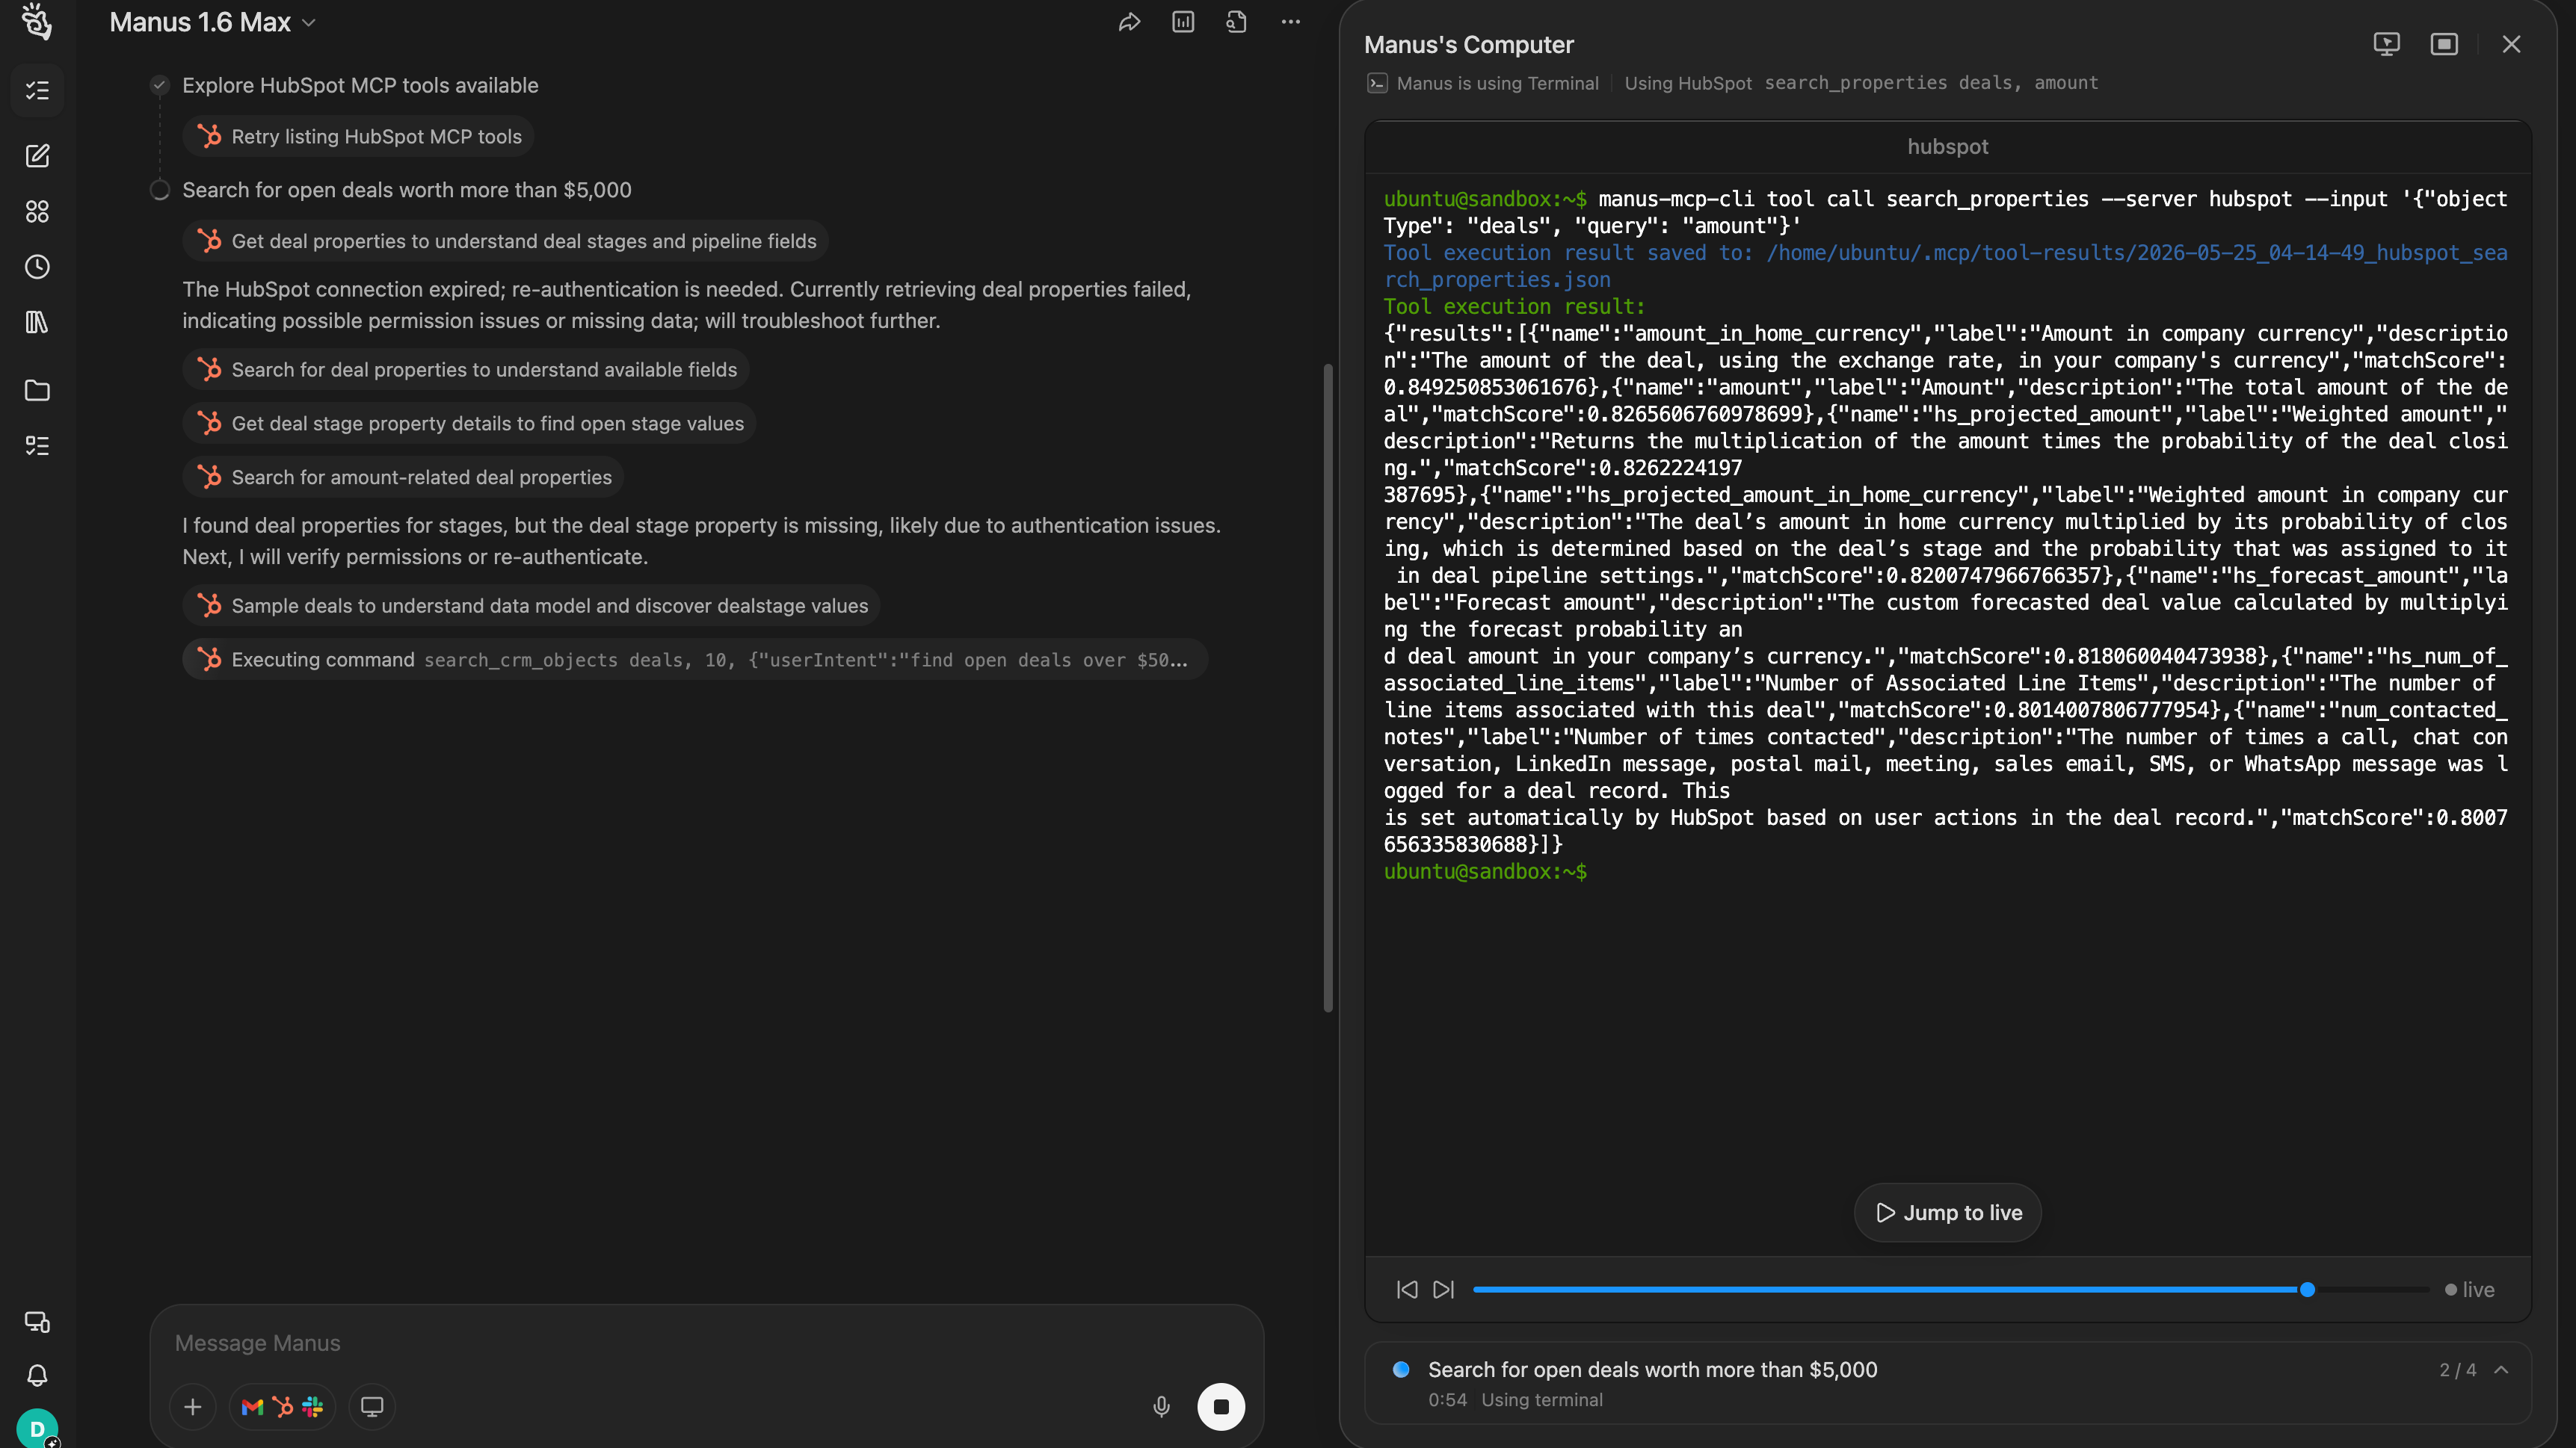This screenshot has width=2576, height=1448.
Task: Click the picture-in-picture icon in Manus's Computer
Action: tap(2444, 44)
